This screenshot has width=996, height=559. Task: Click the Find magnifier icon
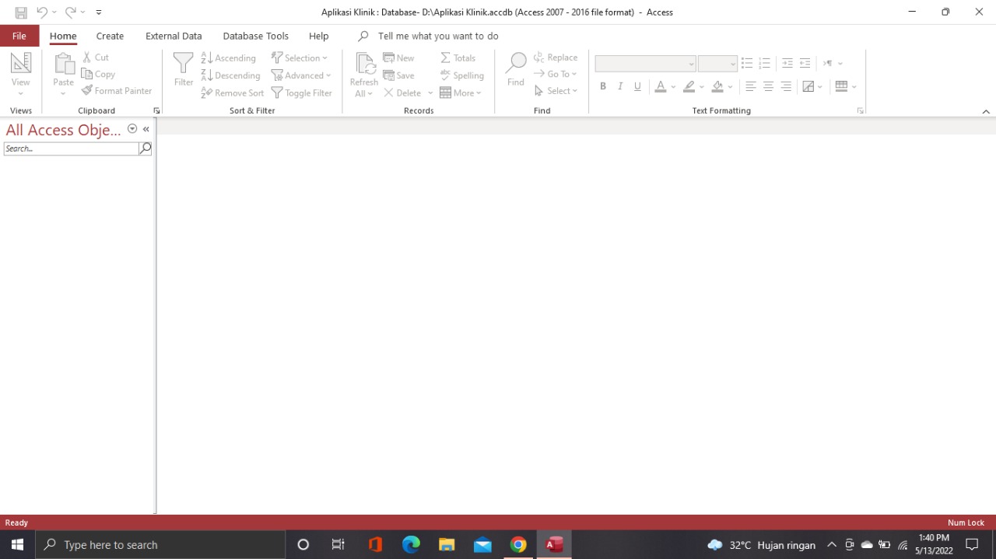pos(516,63)
